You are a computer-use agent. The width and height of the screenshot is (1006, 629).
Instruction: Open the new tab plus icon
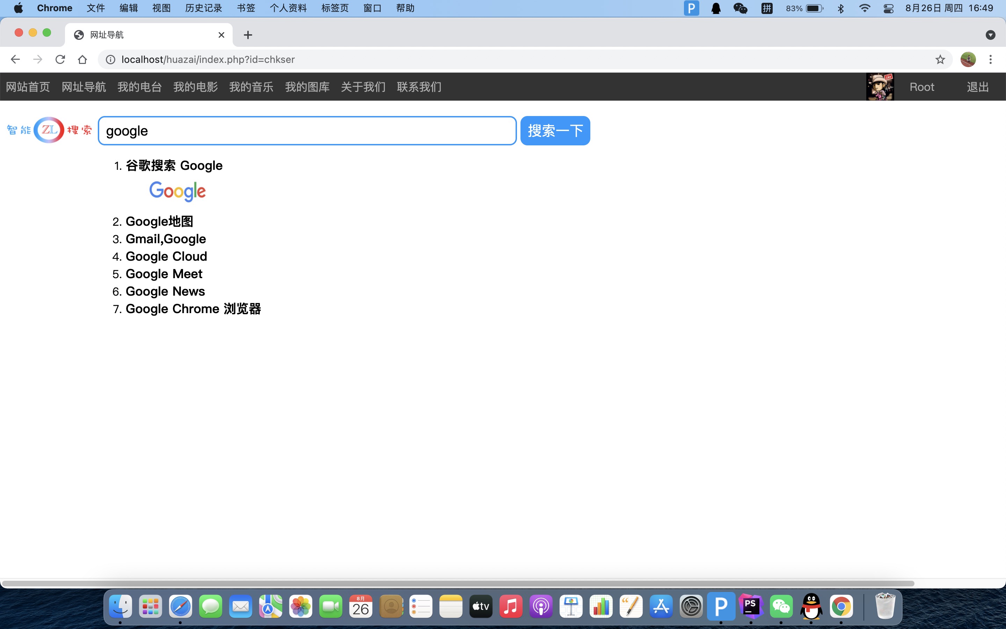248,35
